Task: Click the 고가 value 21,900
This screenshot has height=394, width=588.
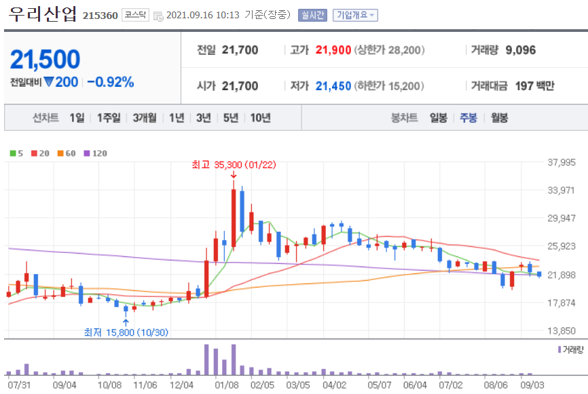Action: [x=333, y=50]
